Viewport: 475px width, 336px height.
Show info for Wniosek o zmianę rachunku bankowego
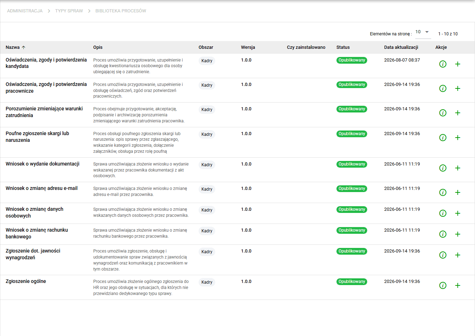[442, 234]
